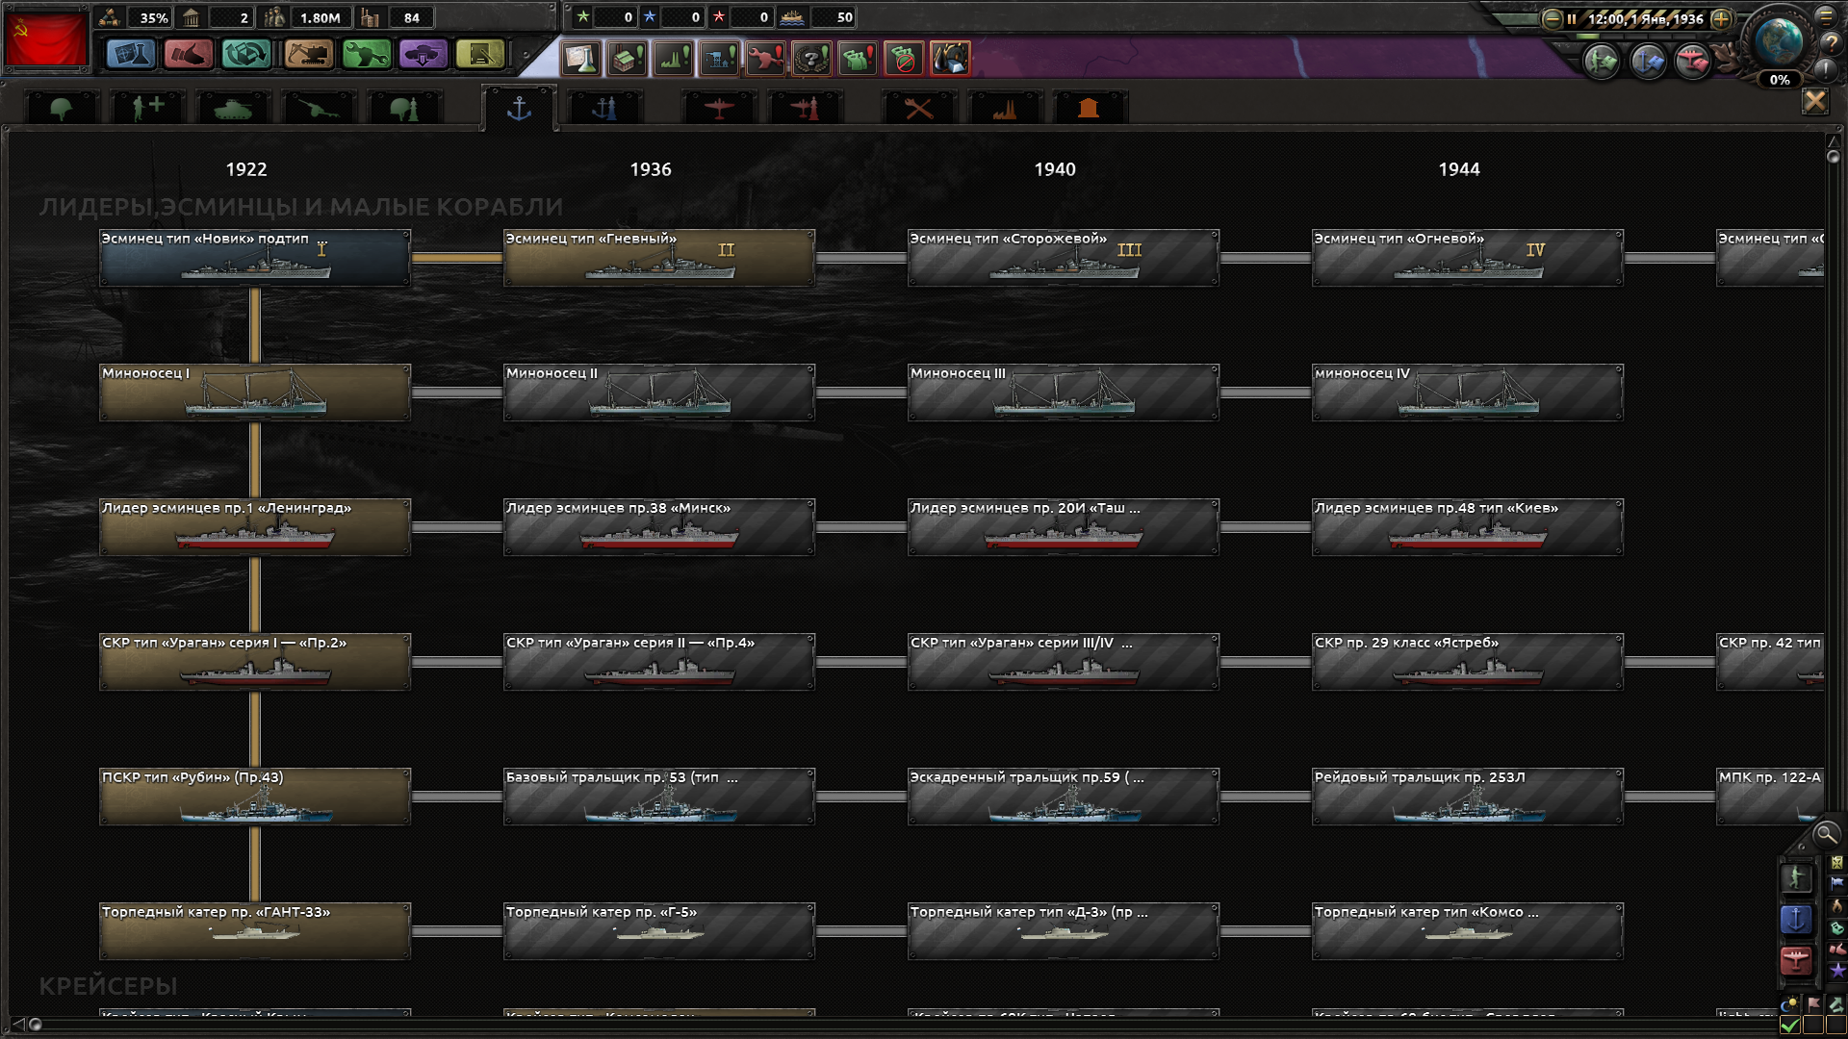This screenshot has width=1848, height=1039.
Task: Open the Construction screen with crane icon
Action: [308, 55]
